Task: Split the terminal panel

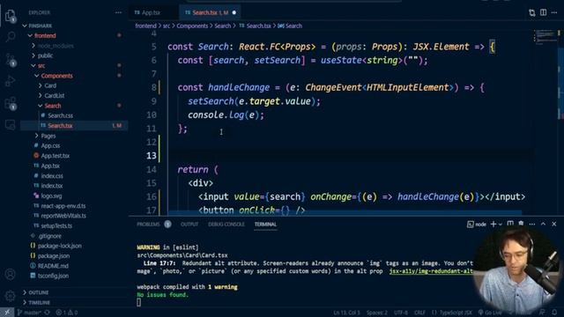Action: point(510,224)
